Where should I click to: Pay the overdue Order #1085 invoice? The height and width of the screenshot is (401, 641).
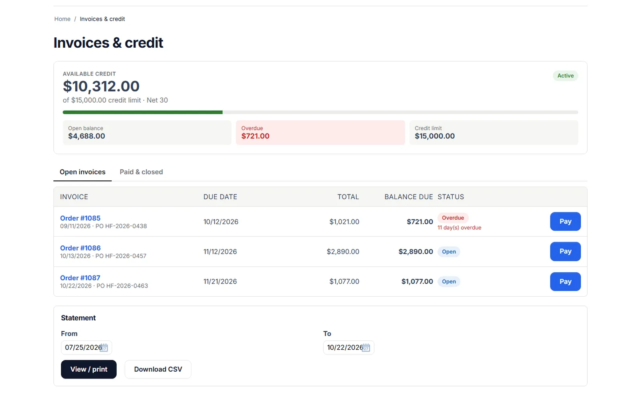565,221
